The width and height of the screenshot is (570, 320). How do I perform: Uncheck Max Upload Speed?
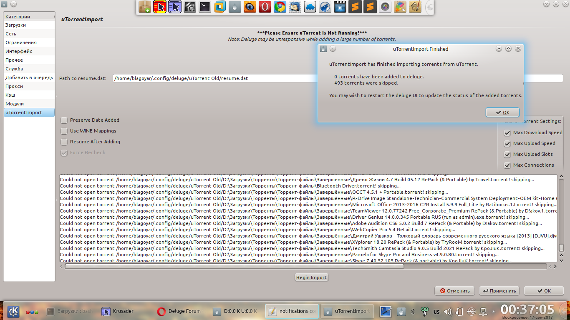507,143
